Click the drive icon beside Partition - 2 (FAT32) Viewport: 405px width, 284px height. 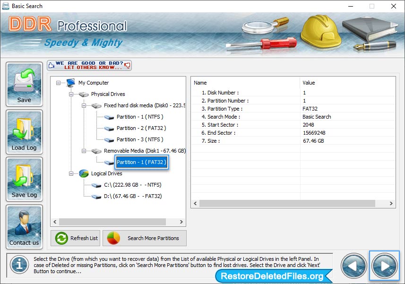109,129
